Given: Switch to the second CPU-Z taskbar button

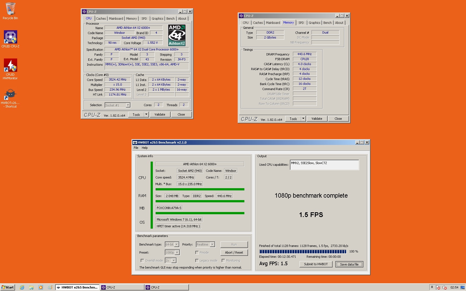Looking at the screenshot, I should [166, 287].
